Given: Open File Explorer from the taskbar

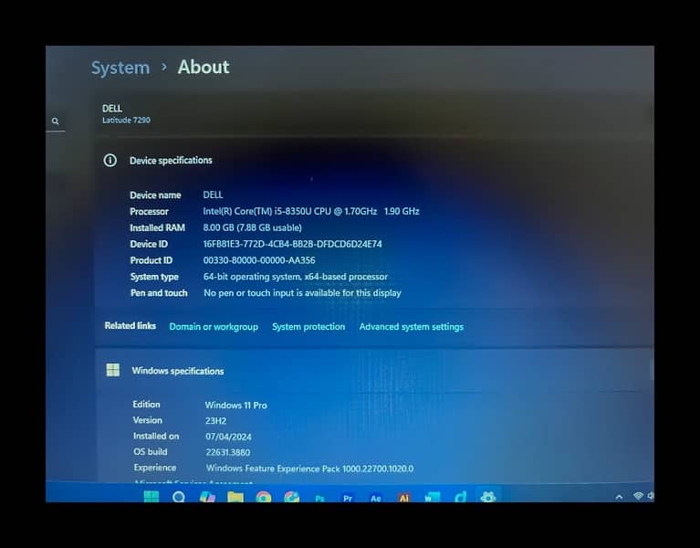Looking at the screenshot, I should pos(235,497).
